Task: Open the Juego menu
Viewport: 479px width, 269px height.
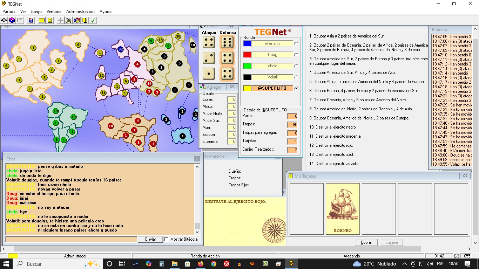Action: pos(36,12)
